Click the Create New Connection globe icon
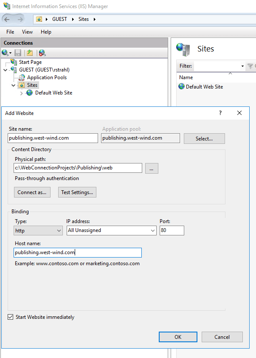The image size is (256, 358). pyautogui.click(x=6, y=53)
